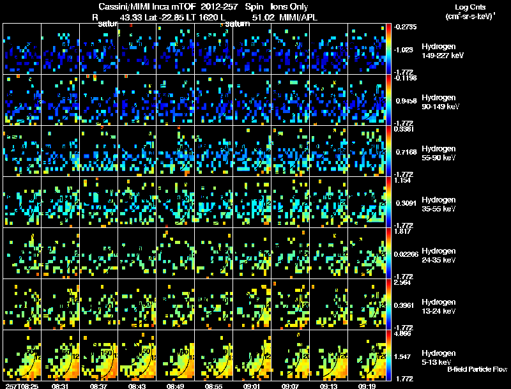511x389 pixels.
Task: Click the '0.7168' colorbar value
Action: pyautogui.click(x=406, y=152)
